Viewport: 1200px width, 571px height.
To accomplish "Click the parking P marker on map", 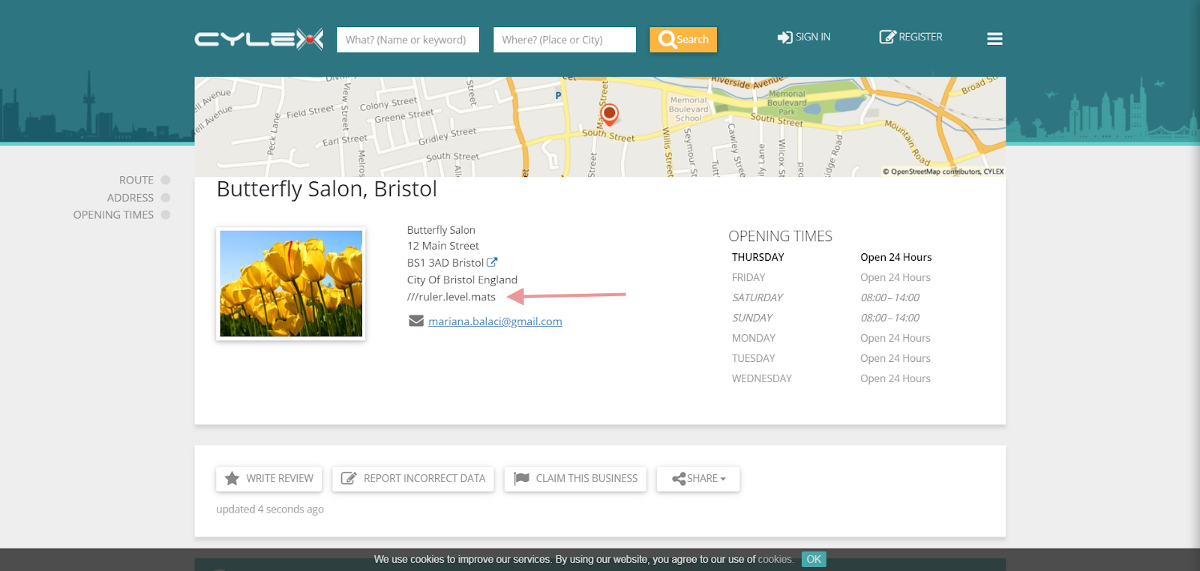I will pos(558,96).
